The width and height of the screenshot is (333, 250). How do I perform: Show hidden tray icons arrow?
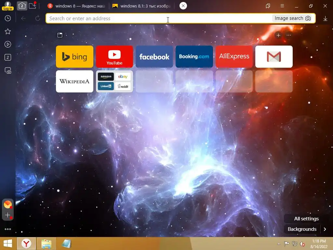point(279,244)
